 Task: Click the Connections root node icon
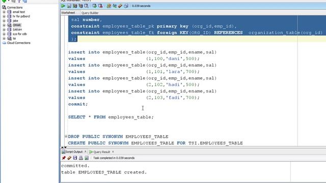coord(4,8)
